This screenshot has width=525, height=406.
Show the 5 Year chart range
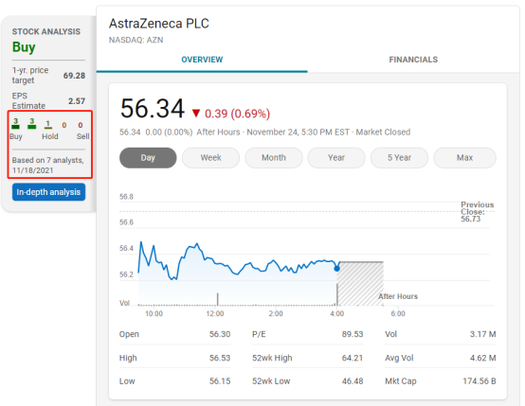399,158
